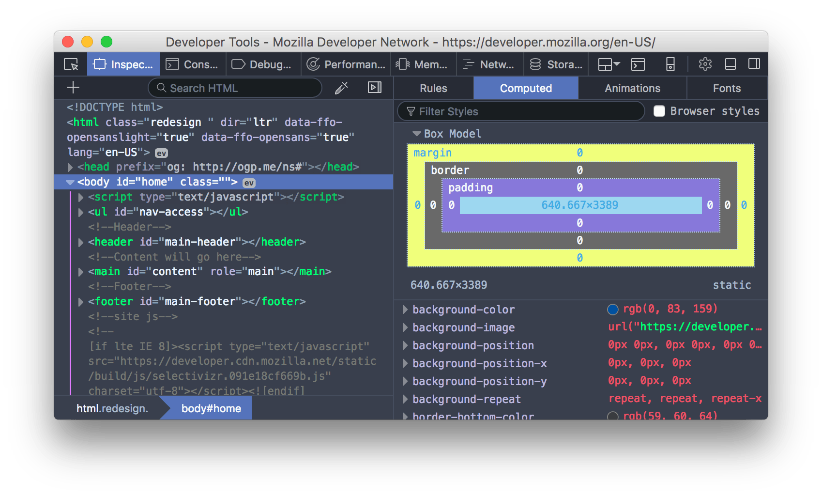This screenshot has width=822, height=497.
Task: Collapse the Box Model section
Action: [416, 134]
